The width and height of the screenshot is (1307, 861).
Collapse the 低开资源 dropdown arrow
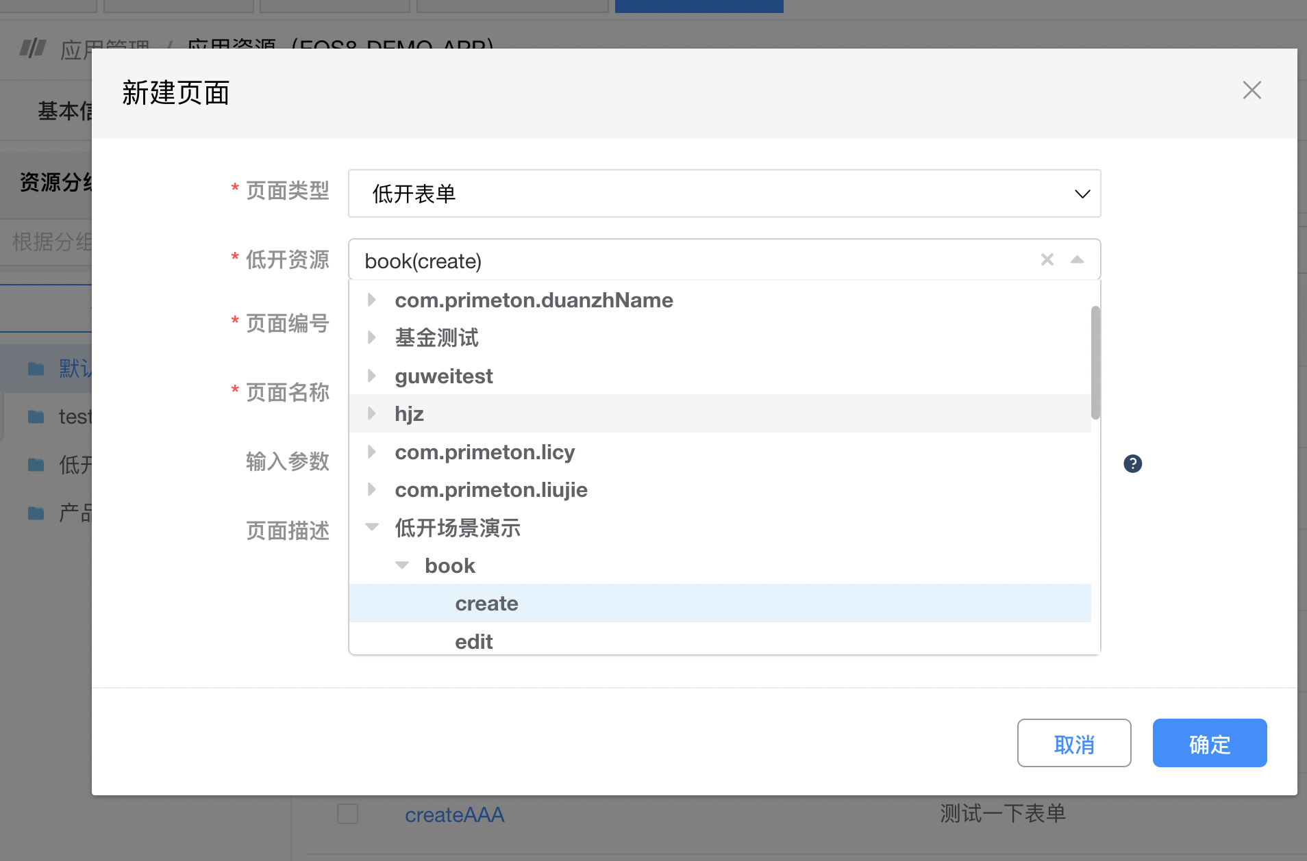click(1077, 259)
